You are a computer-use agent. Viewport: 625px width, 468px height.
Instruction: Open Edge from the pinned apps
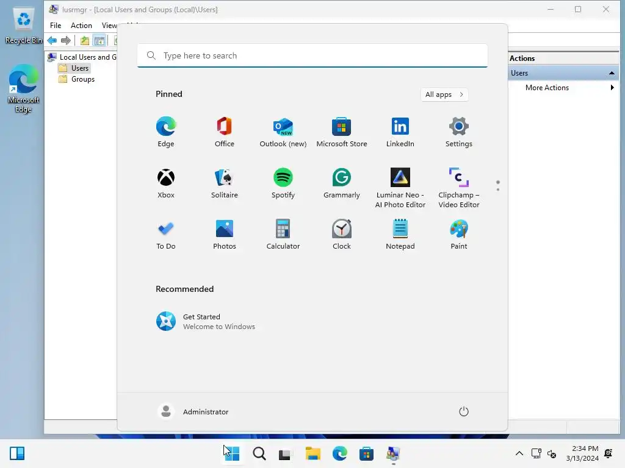pos(166,132)
